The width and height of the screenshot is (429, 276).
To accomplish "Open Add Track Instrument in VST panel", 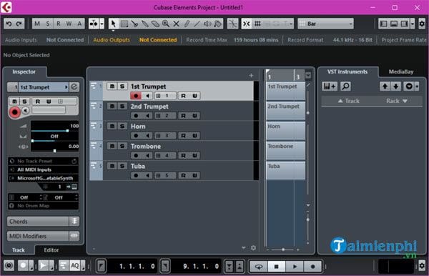I will pos(330,87).
